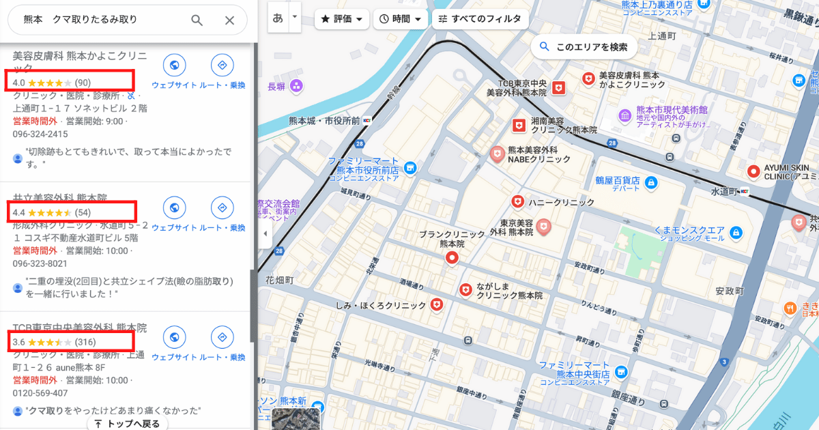
Task: Open website for 熊本かよこクリニック
Action: point(174,66)
